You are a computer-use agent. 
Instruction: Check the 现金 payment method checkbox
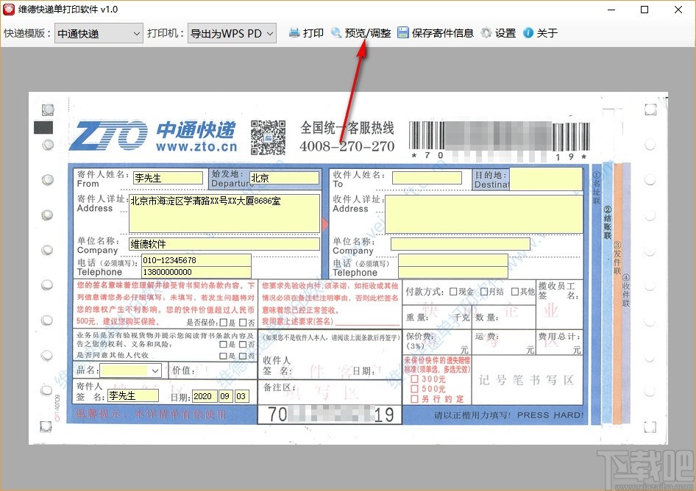(x=453, y=291)
